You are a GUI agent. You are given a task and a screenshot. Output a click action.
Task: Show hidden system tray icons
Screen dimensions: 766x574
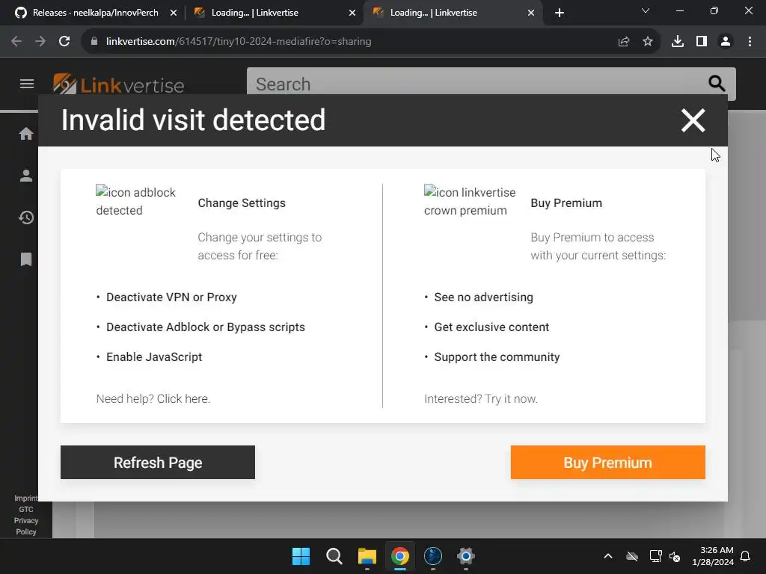[608, 556]
